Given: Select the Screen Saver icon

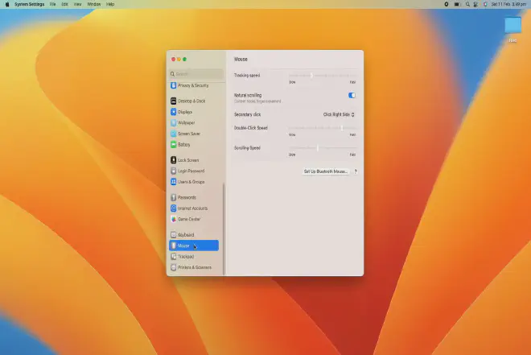Looking at the screenshot, I should click(174, 134).
